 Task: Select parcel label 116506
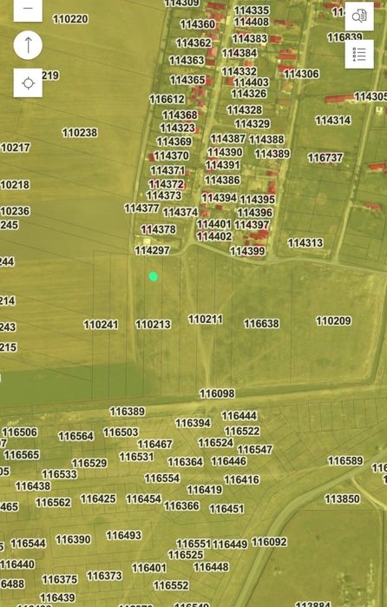click(20, 432)
